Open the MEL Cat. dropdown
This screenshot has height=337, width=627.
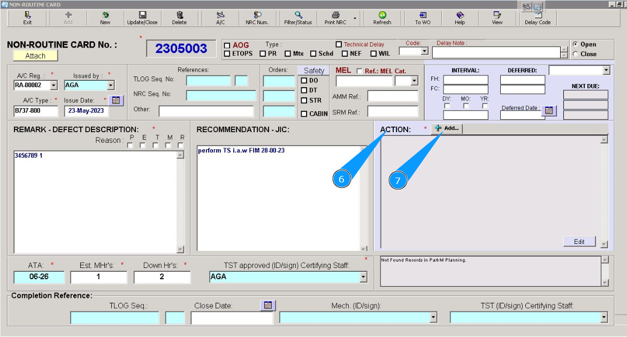414,81
